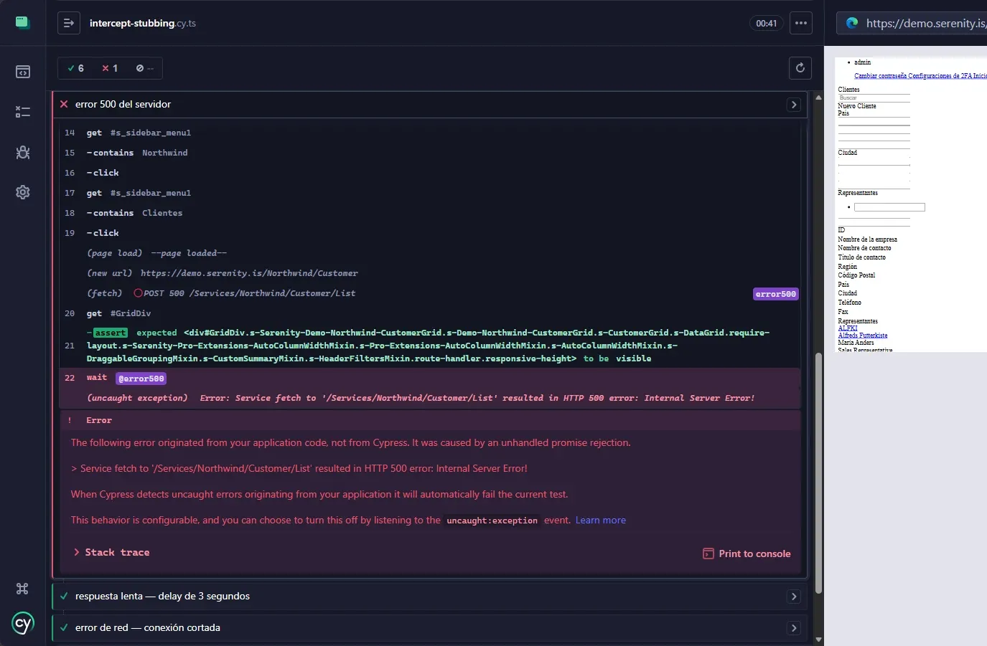Click the Print to console button
Image resolution: width=987 pixels, height=646 pixels.
pyautogui.click(x=747, y=554)
